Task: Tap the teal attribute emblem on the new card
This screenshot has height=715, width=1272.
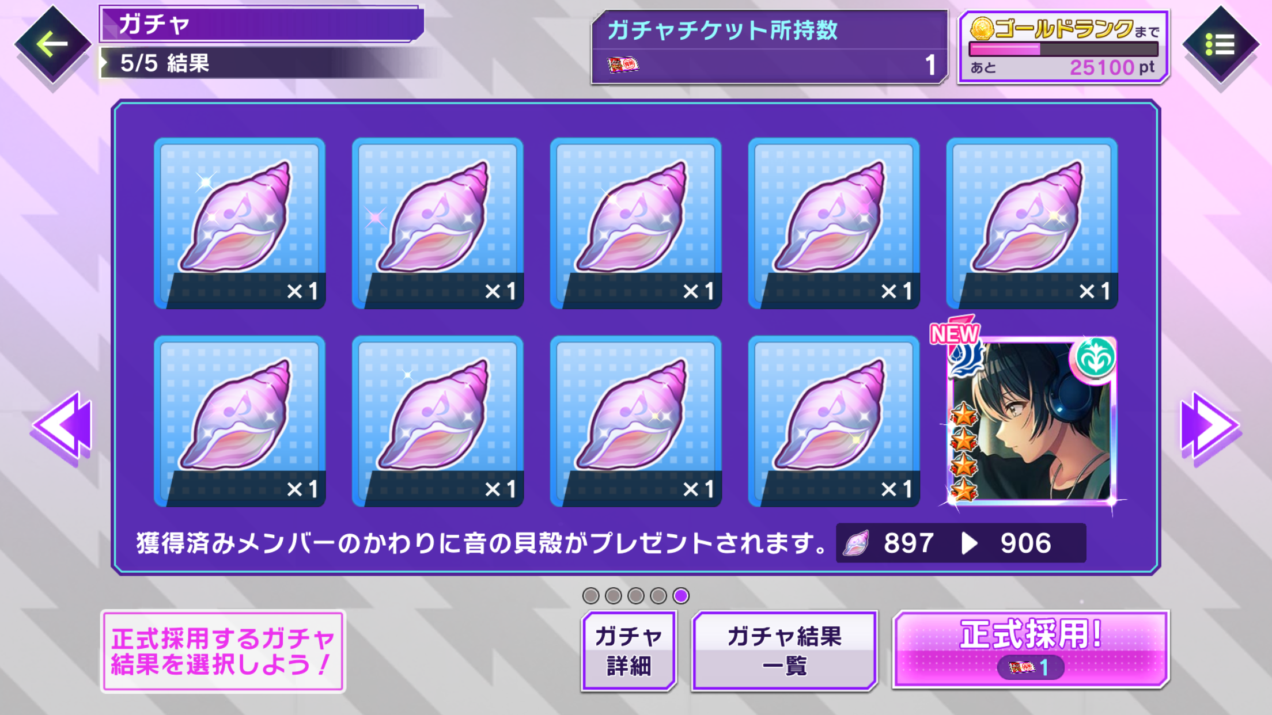Action: (1094, 359)
